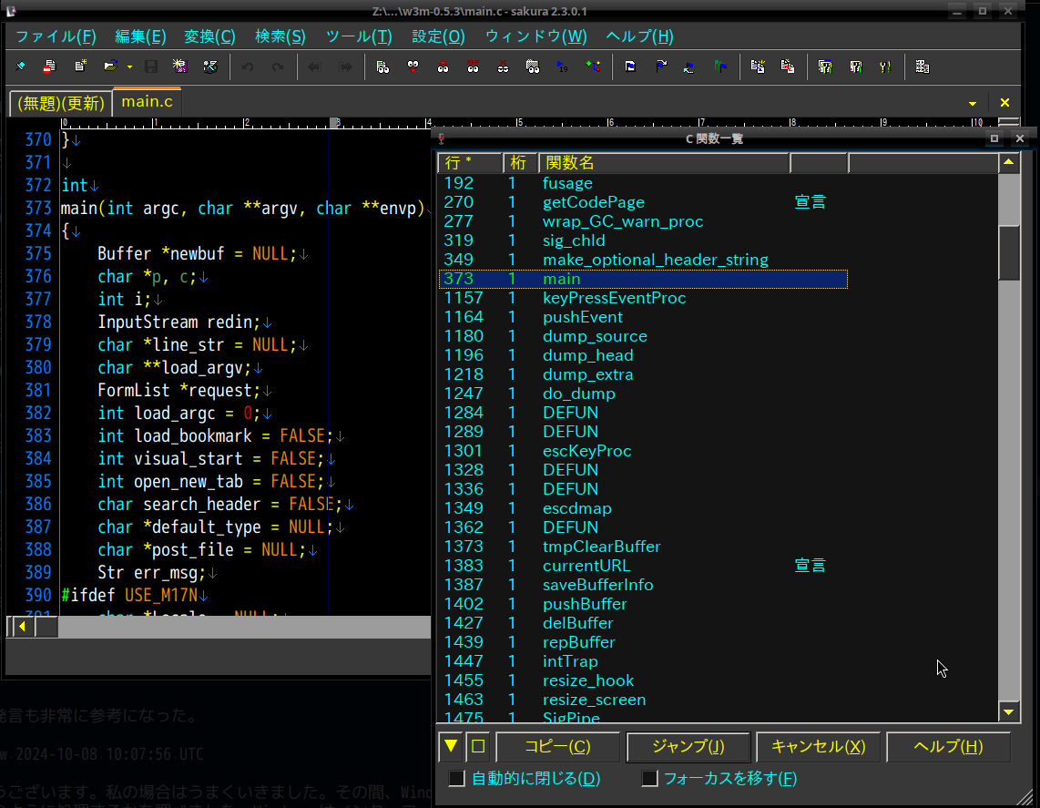Viewport: 1040px width, 808px height.
Task: Open the Replace tool icon
Action: coord(473,66)
